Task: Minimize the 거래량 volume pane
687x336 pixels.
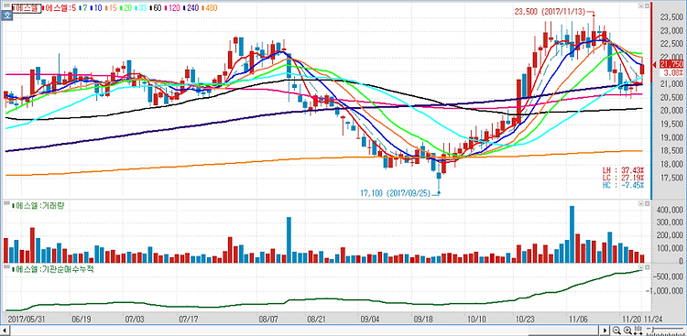Action: (x=641, y=203)
